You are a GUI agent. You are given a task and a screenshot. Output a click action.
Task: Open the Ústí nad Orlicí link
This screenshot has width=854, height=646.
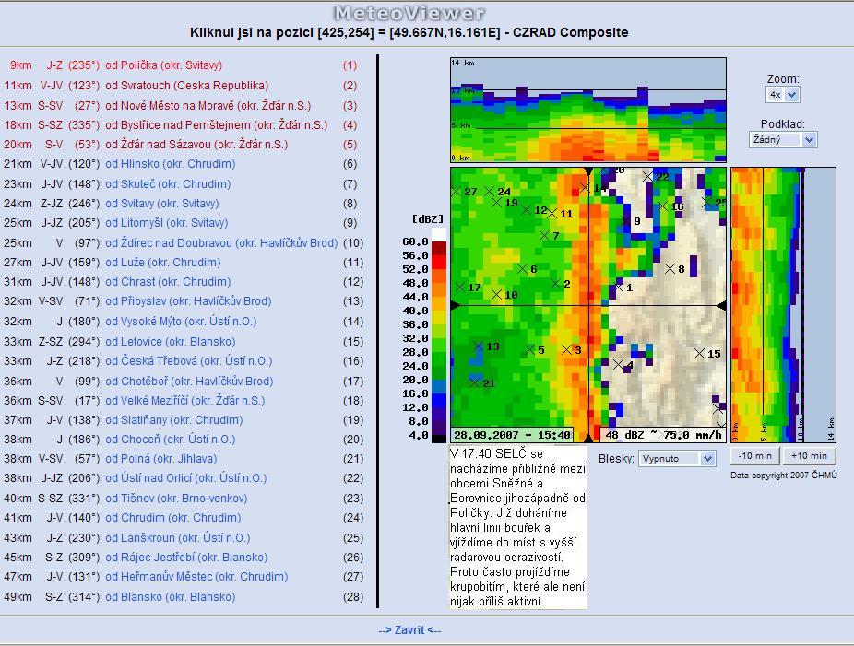click(185, 478)
